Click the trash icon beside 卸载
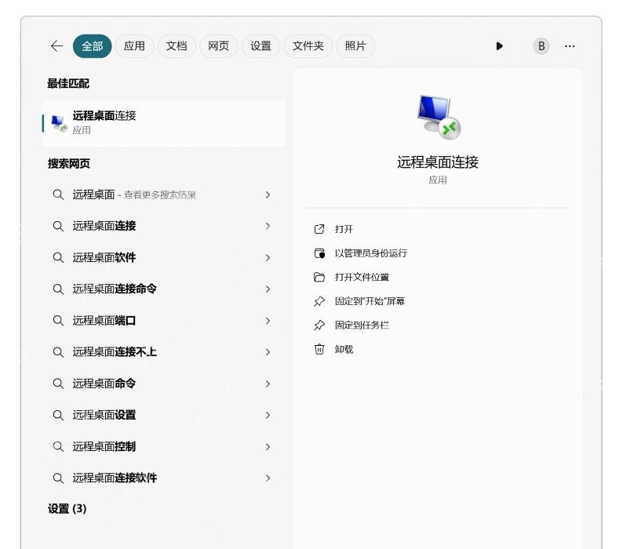The width and height of the screenshot is (619, 549). pos(319,349)
